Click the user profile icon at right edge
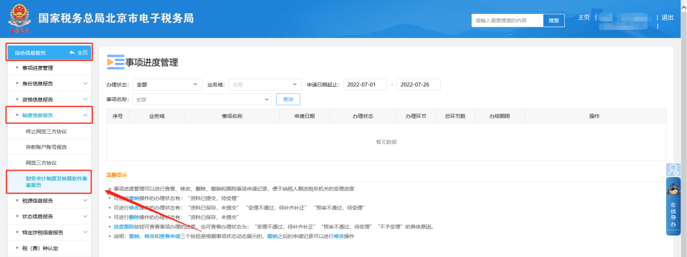Viewport: 687px width, 257px height. 673,169
